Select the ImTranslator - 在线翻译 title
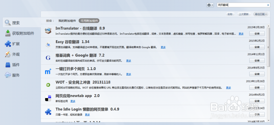Image resolution: width=274 pixels, height=125 pixels. pos(80,28)
